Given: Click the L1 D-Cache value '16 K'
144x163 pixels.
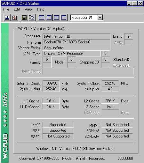Looking at the screenshot, I should tap(51, 107).
